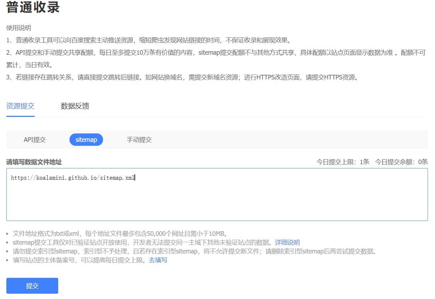Click instruction 2 about API提交 quota sharing
The image size is (435, 299).
tap(216, 53)
